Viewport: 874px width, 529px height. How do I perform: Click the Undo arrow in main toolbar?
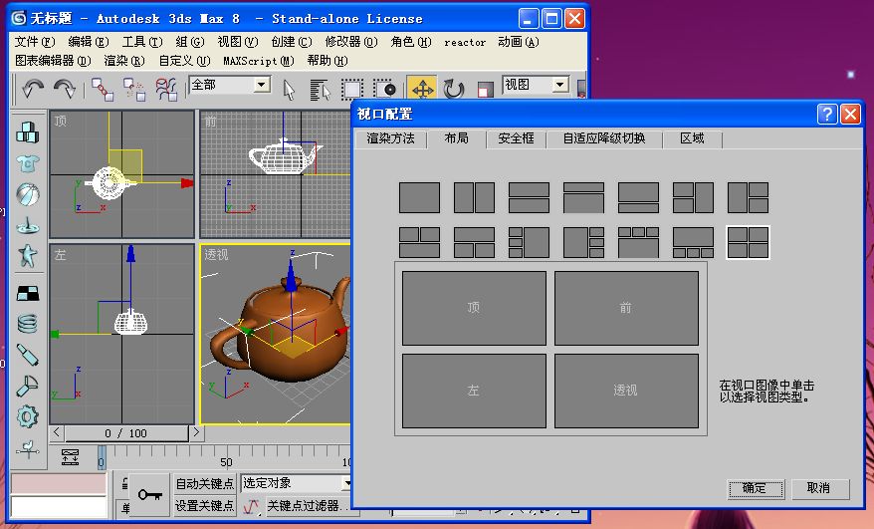(x=33, y=90)
